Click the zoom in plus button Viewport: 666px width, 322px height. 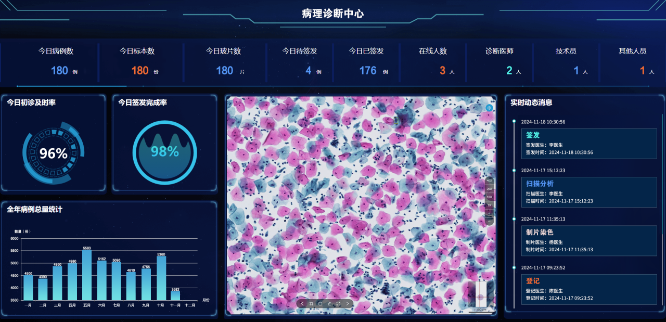point(489,213)
